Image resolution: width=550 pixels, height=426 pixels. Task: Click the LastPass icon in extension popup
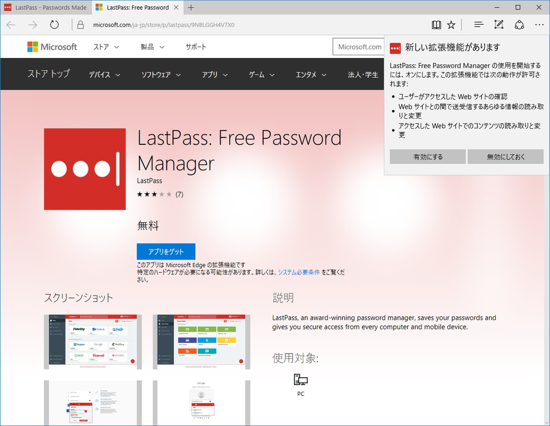(x=395, y=48)
